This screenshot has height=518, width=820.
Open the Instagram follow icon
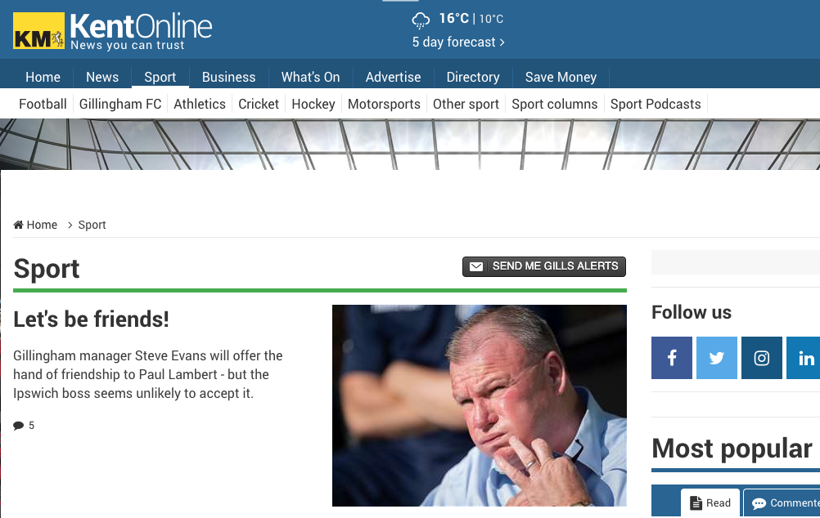coord(761,358)
